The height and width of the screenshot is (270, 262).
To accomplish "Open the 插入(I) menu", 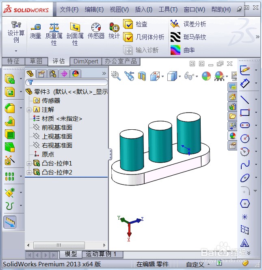I will pos(144,9).
